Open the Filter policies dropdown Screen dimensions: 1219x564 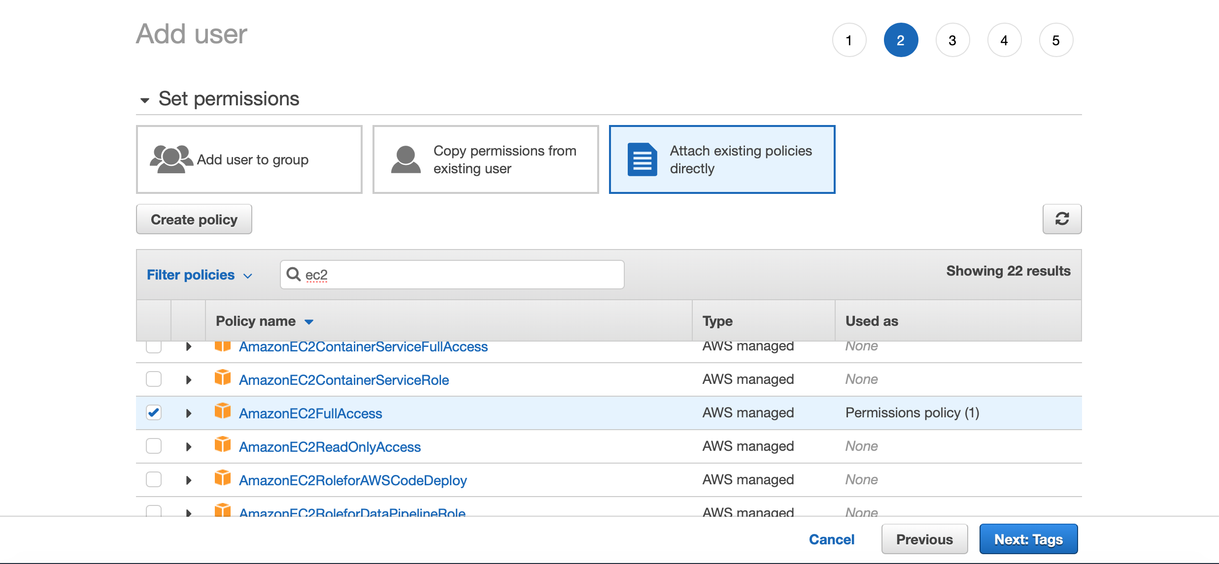[200, 275]
